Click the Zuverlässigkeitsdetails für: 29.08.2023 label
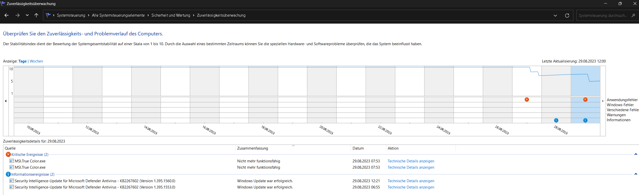Viewport: 639px width, 195px height. pyautogui.click(x=34, y=141)
